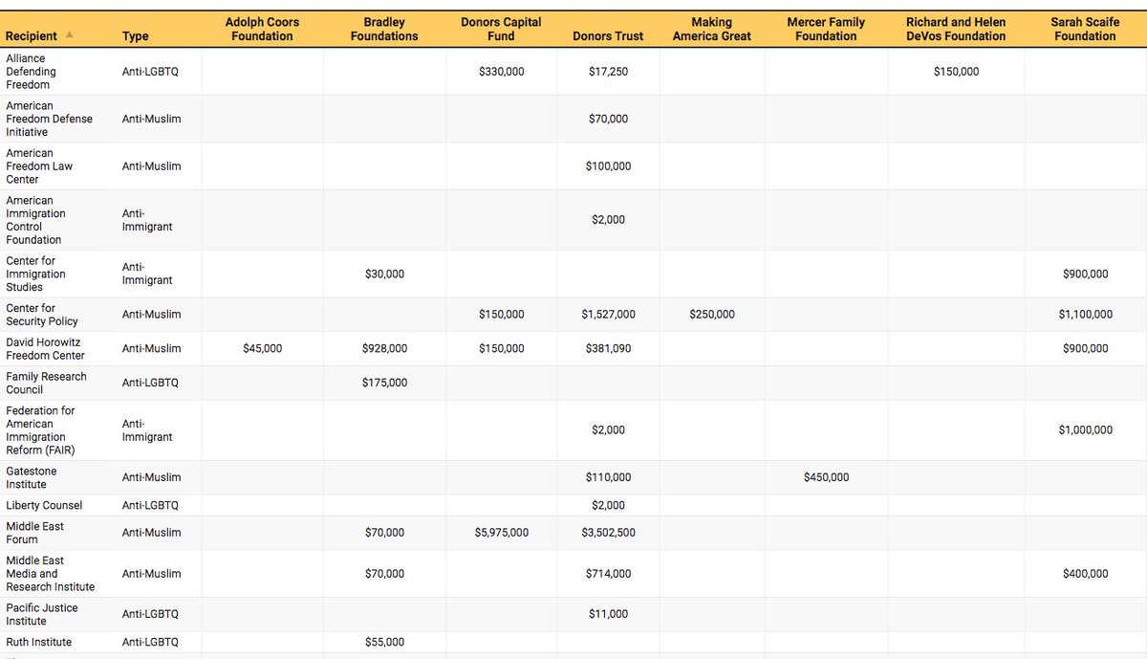The image size is (1147, 659).
Task: Click Richard and Helen DeVos Foundation header
Action: (x=956, y=29)
